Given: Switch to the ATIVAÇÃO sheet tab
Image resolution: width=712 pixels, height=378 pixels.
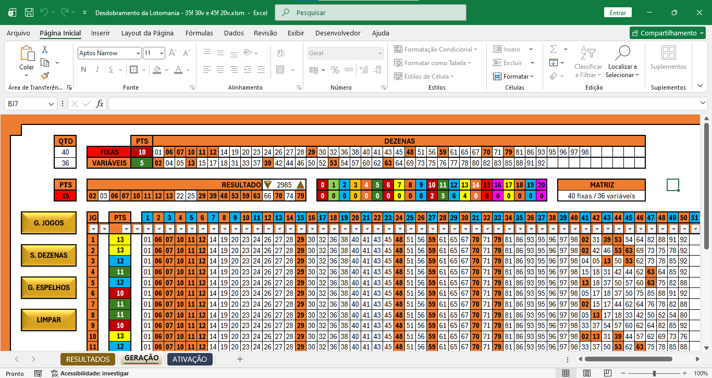Looking at the screenshot, I should [190, 359].
